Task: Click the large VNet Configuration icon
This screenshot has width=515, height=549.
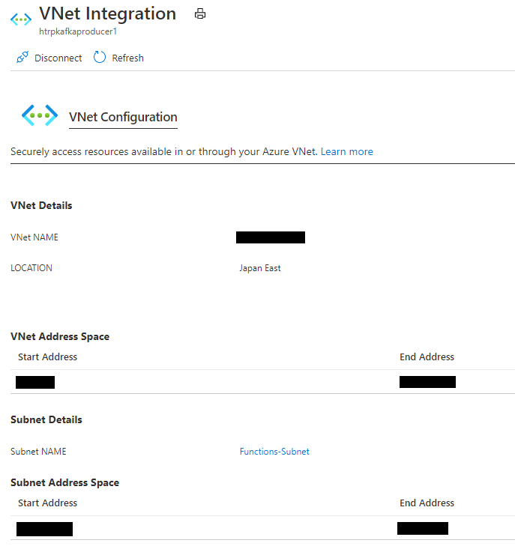Action: (x=40, y=115)
